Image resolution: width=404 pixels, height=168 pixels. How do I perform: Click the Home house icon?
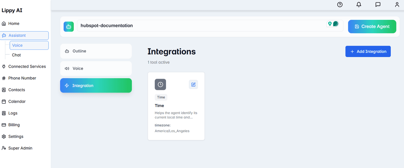[4, 24]
